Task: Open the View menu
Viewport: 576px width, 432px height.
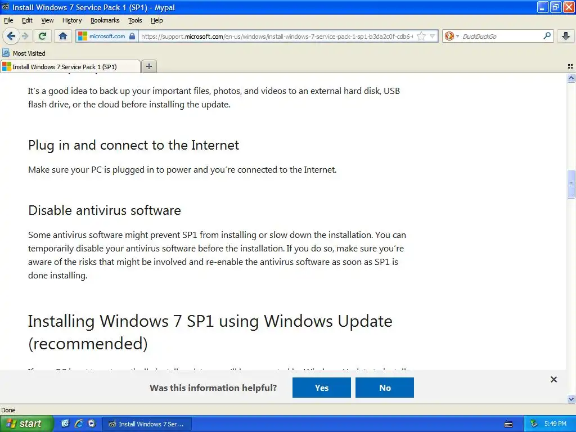Action: click(47, 20)
